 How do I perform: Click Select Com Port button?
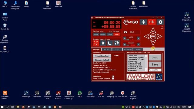click(102, 56)
